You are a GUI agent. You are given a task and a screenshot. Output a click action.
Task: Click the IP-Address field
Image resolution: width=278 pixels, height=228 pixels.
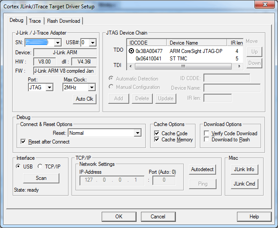click(x=112, y=180)
